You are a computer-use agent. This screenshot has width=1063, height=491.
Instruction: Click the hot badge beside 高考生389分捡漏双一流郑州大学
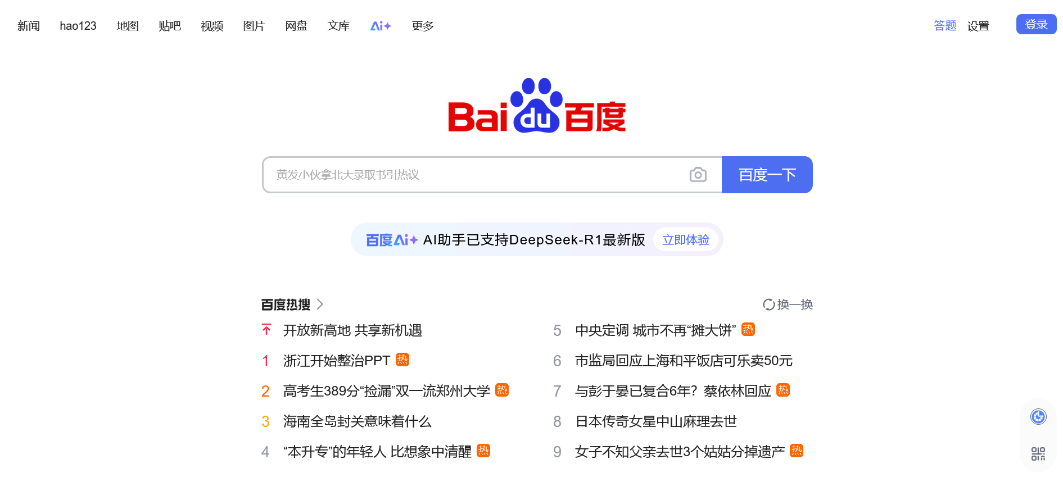pos(502,390)
